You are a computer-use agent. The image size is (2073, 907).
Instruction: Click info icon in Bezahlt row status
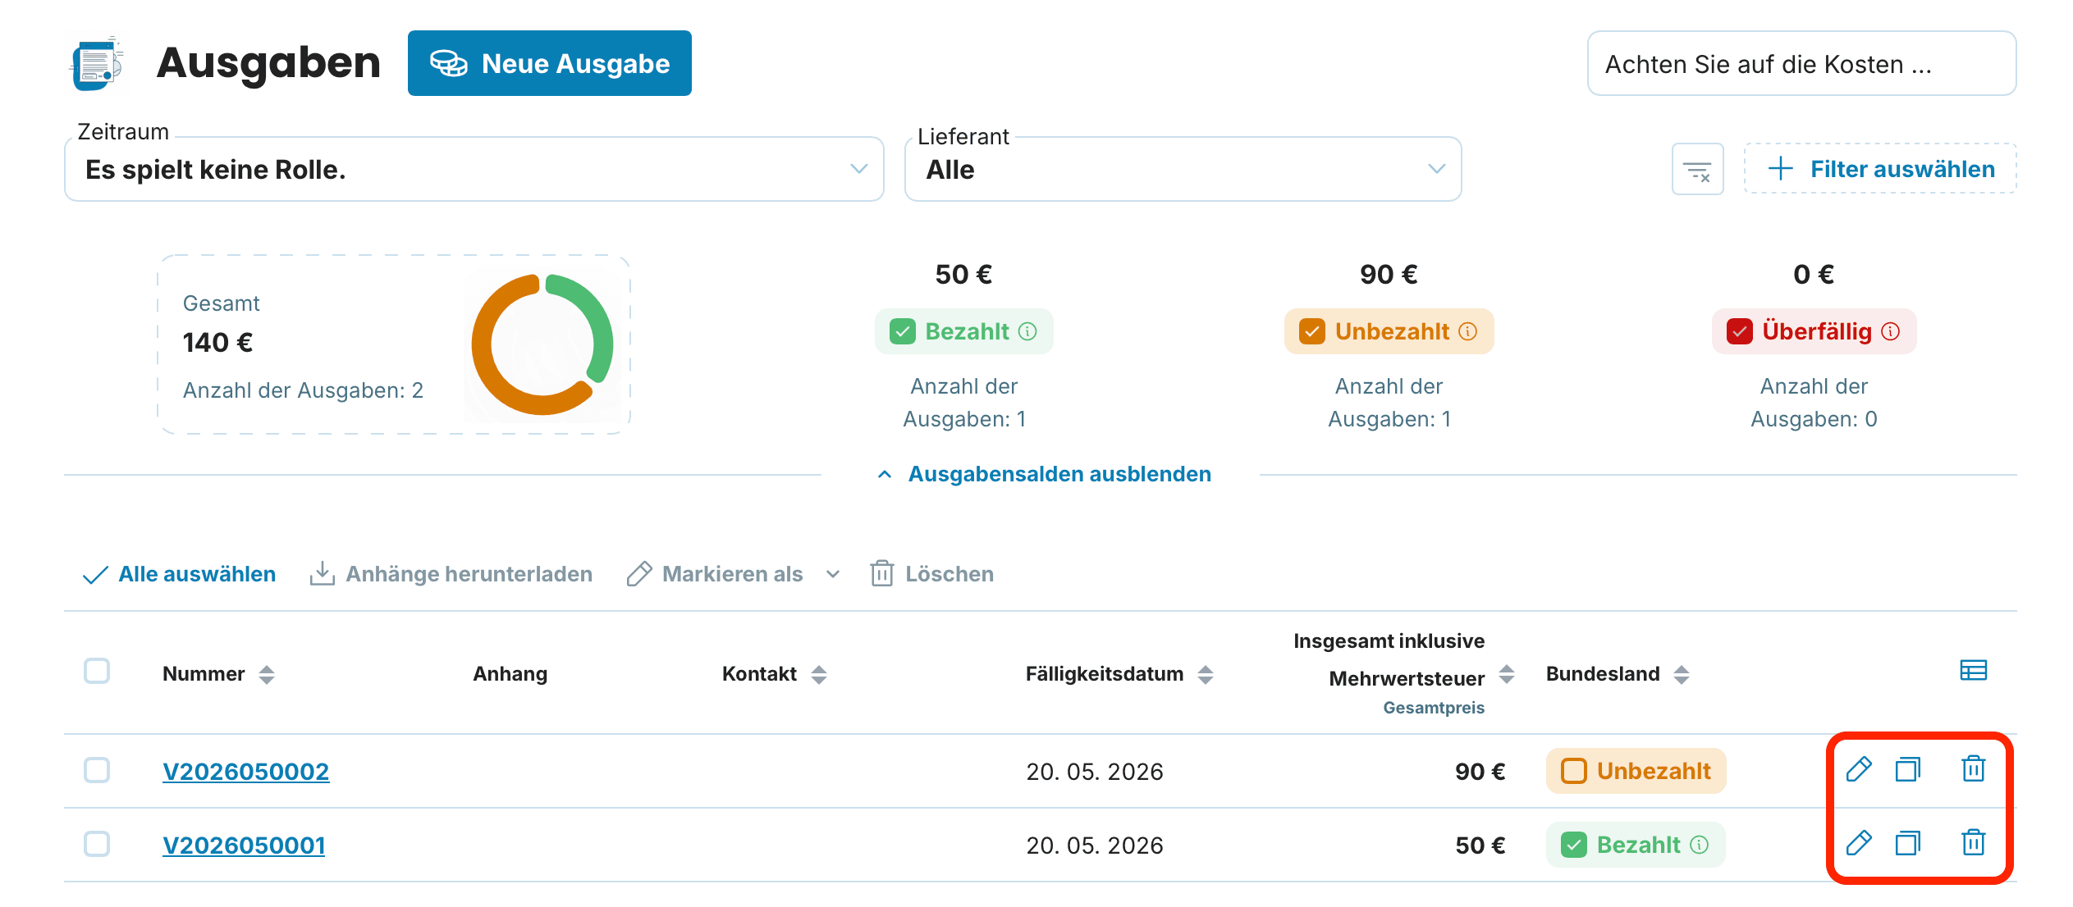coord(1700,845)
